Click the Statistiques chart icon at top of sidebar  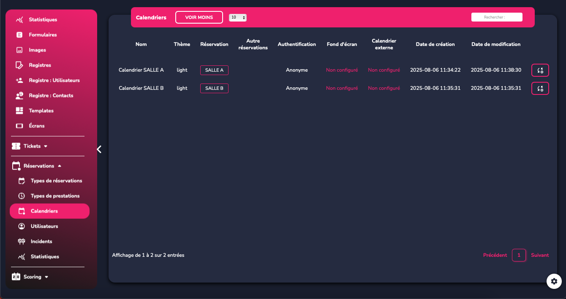pyautogui.click(x=19, y=20)
